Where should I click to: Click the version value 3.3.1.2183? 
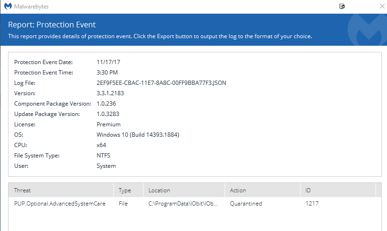coord(110,93)
